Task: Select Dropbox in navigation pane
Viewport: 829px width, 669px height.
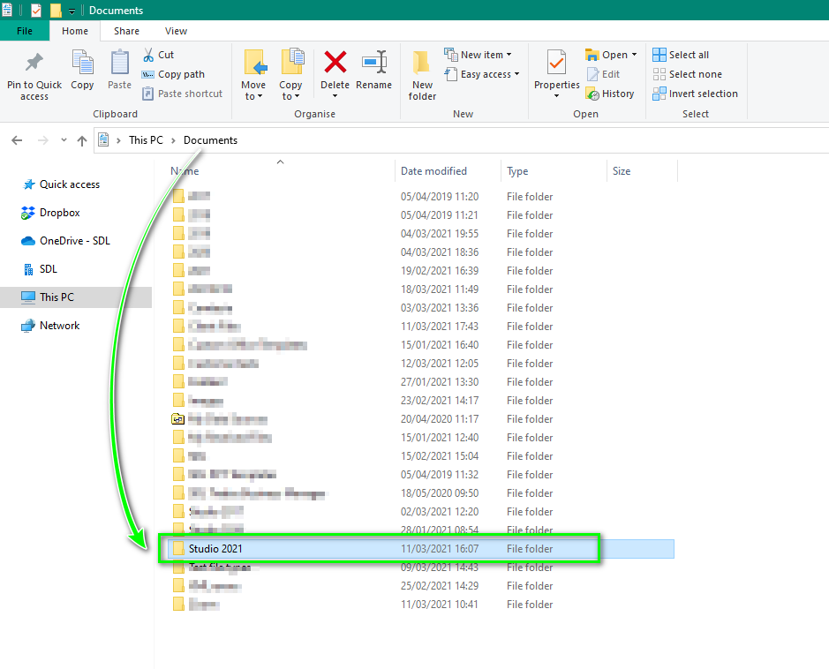Action: 59,213
